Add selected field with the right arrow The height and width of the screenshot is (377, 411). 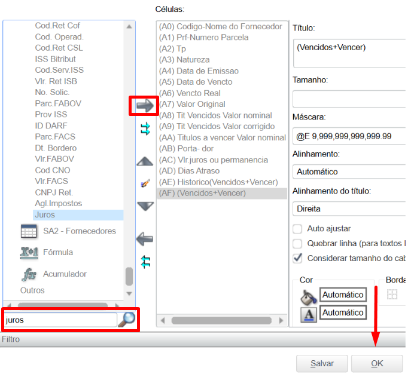tap(145, 106)
